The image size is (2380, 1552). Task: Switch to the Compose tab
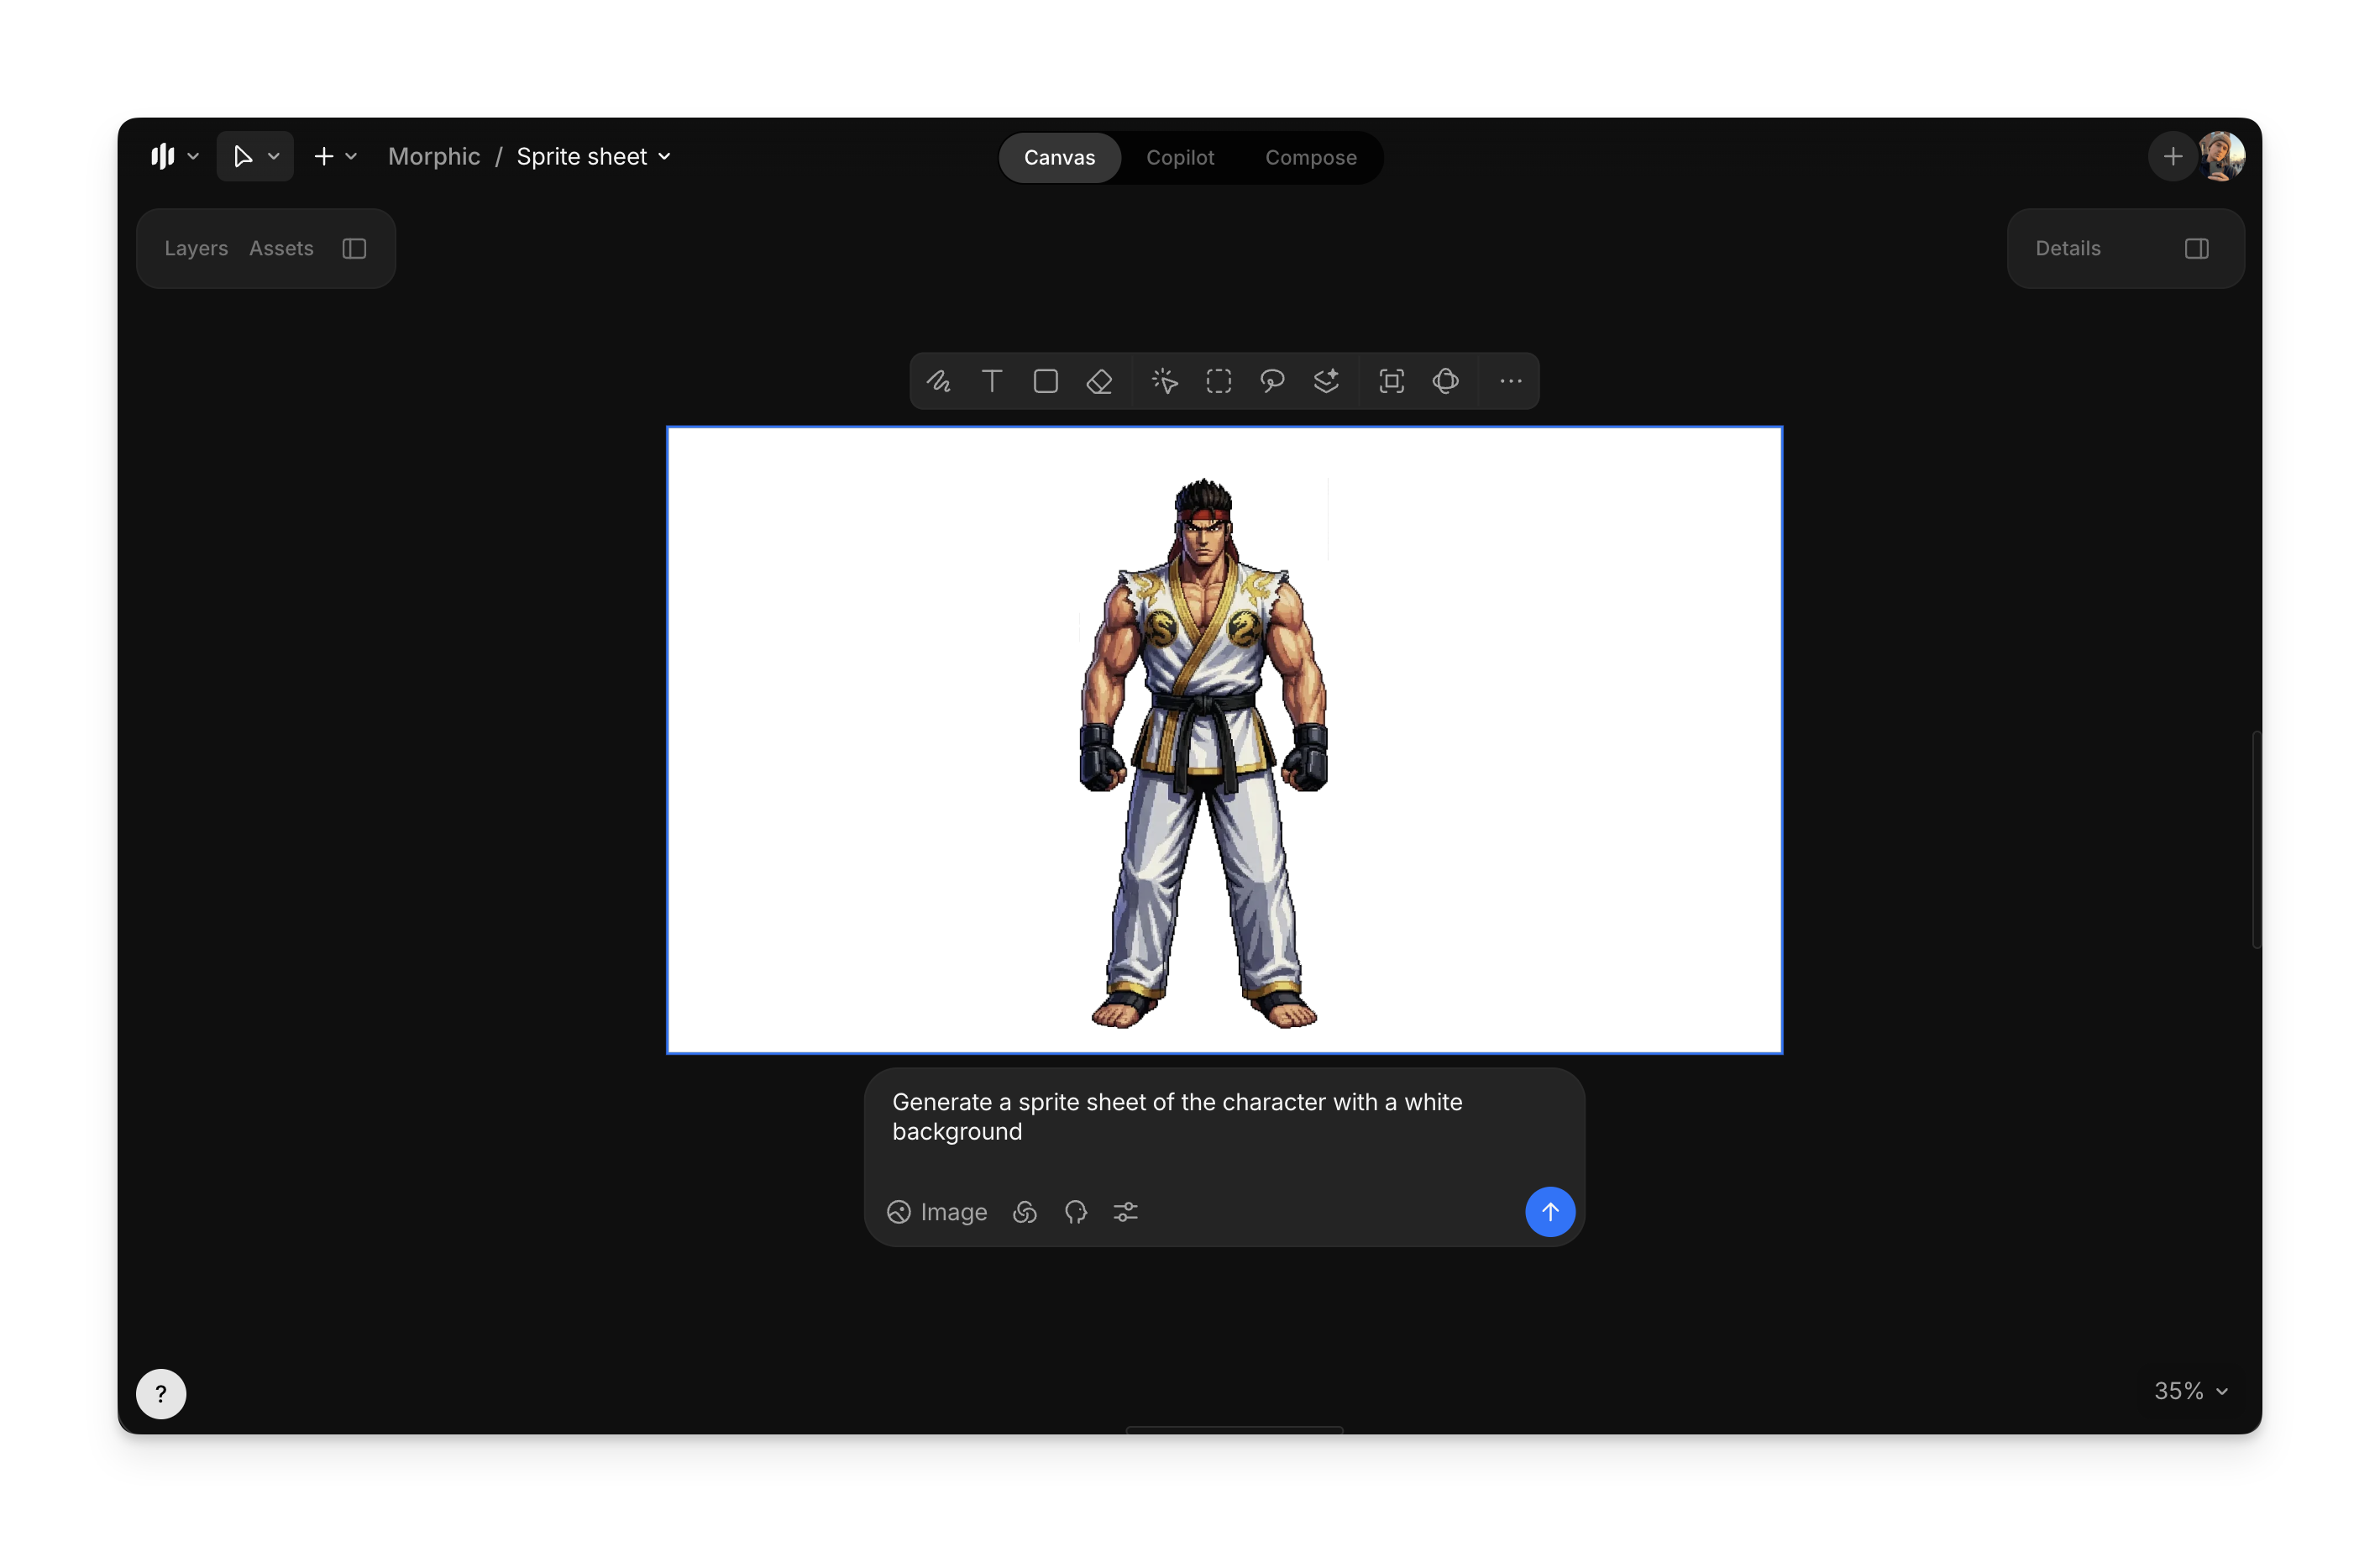1310,157
